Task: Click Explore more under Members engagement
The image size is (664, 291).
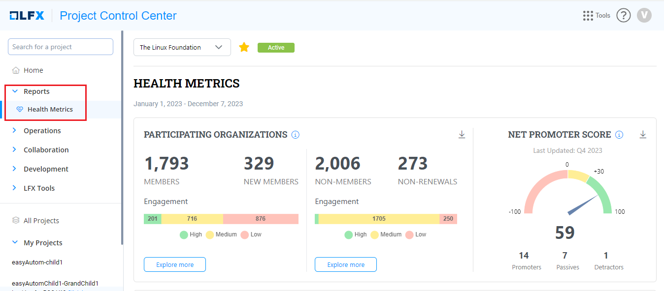Action: (174, 264)
